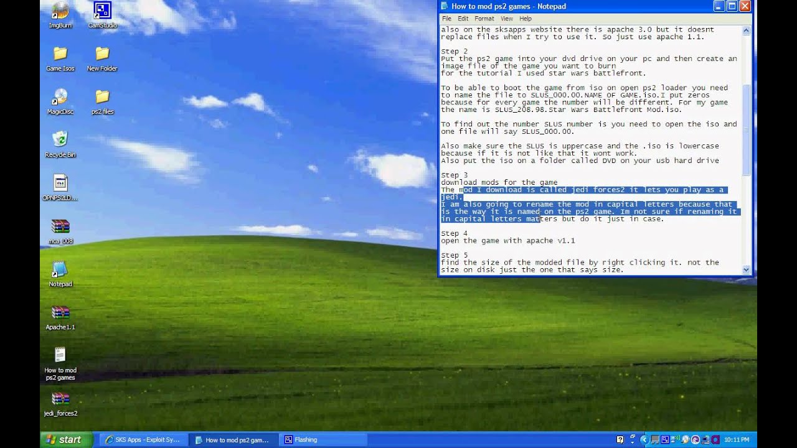Viewport: 797px width, 448px height.
Task: Click the round purple swirl tray icon
Action: [696, 439]
